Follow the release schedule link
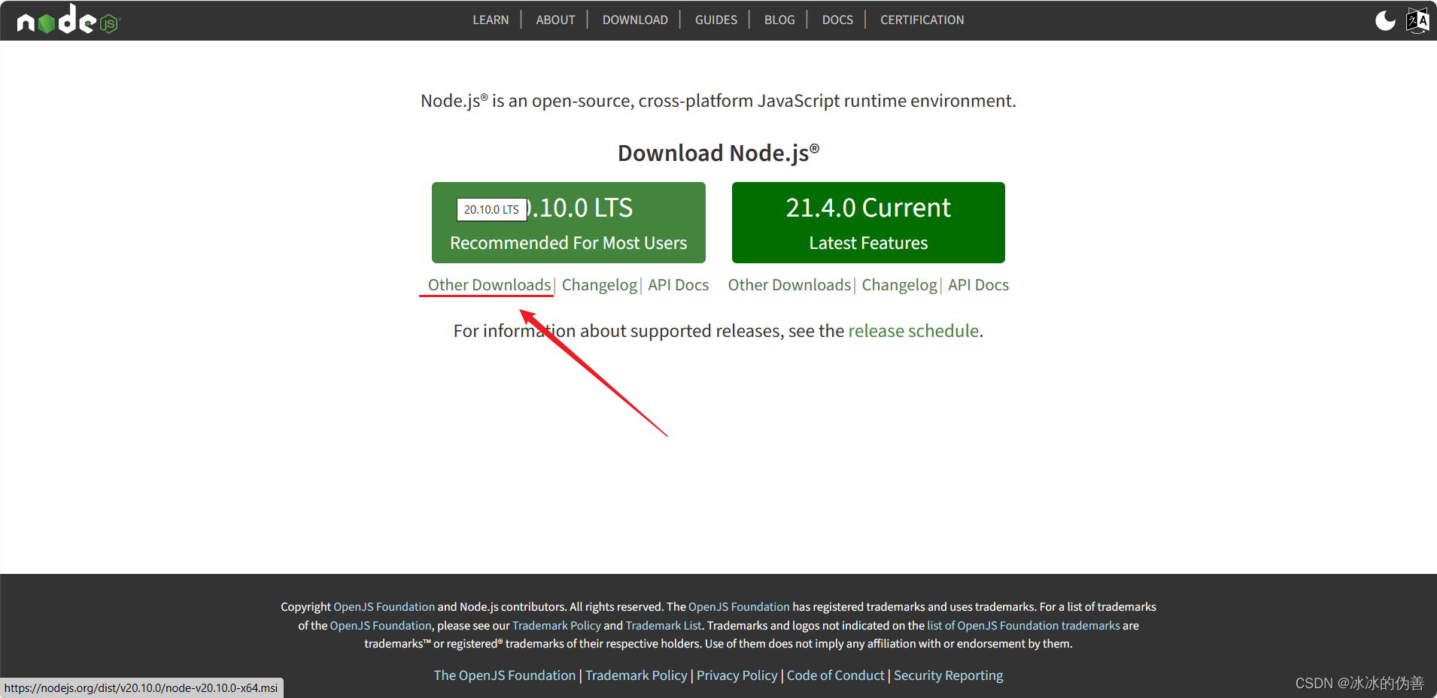 [913, 331]
